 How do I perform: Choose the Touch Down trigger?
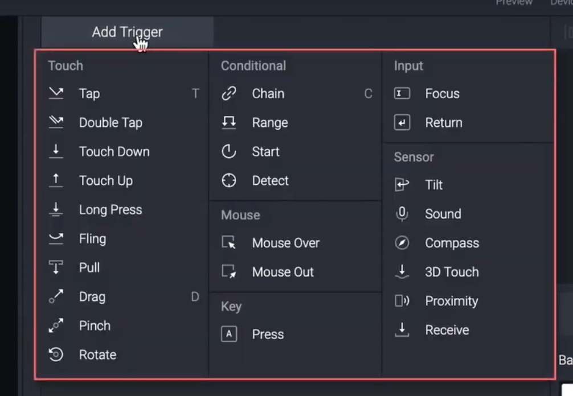click(x=114, y=152)
